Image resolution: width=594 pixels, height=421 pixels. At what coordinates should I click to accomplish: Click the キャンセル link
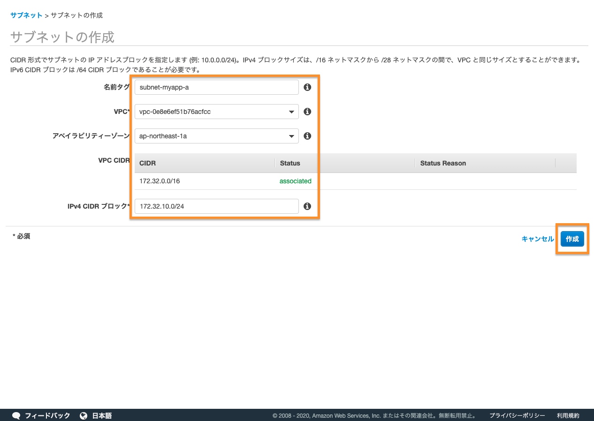click(538, 239)
